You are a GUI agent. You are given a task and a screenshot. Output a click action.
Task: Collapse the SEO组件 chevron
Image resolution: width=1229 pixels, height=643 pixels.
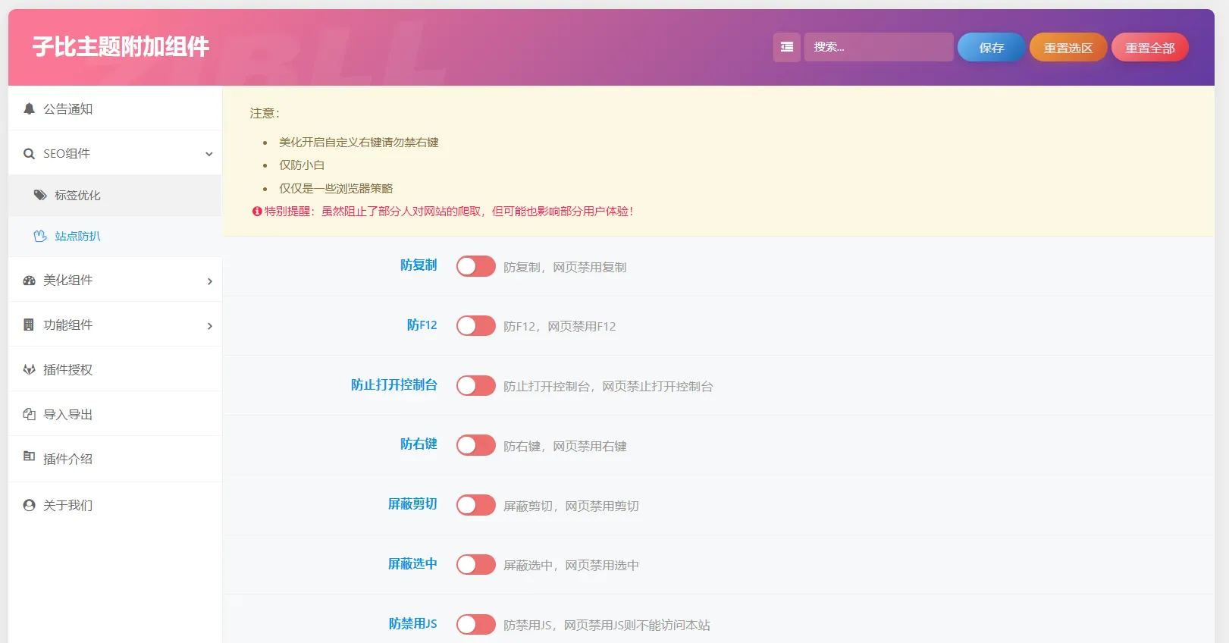(x=209, y=154)
